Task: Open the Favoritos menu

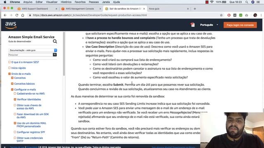Action: (80, 2)
